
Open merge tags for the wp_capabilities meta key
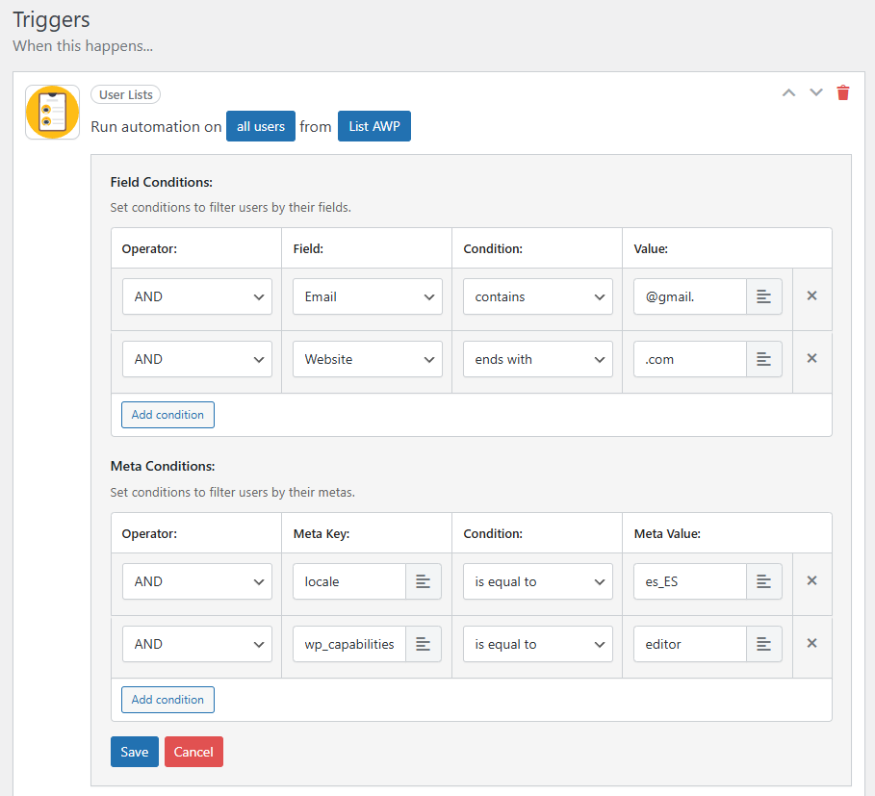[x=423, y=644]
